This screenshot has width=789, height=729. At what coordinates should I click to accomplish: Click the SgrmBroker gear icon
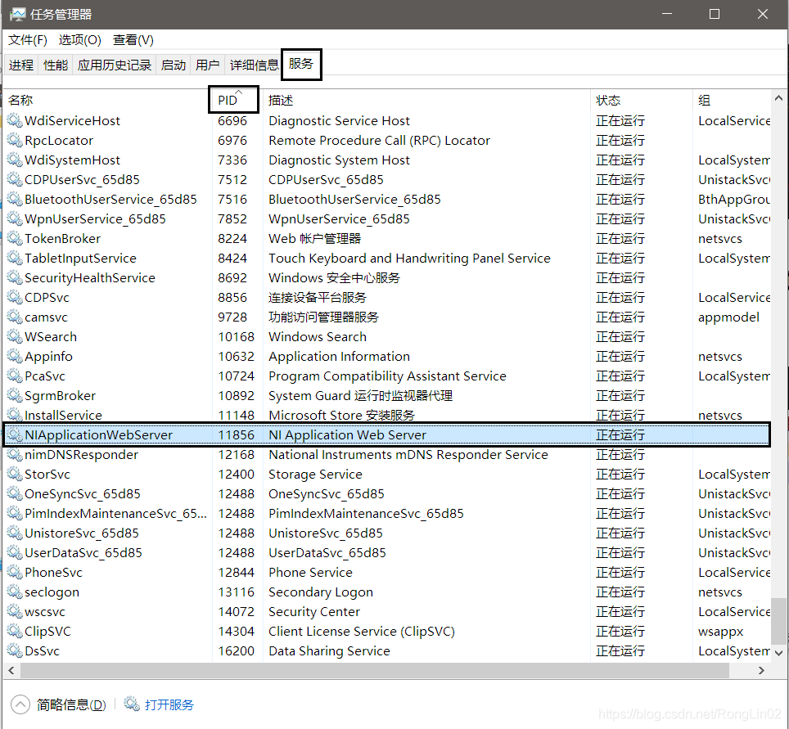tap(15, 395)
